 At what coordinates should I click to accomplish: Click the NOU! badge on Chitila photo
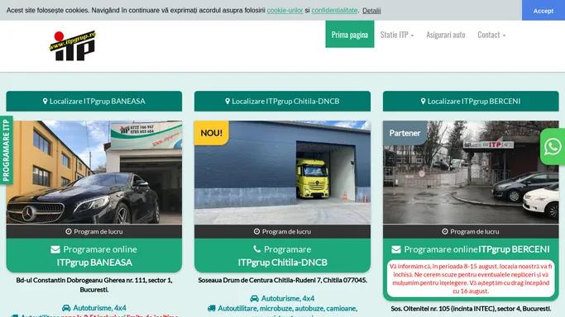pyautogui.click(x=211, y=133)
